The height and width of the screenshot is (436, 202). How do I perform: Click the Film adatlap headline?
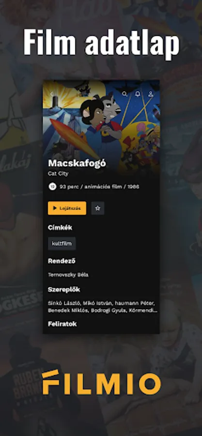click(x=101, y=43)
